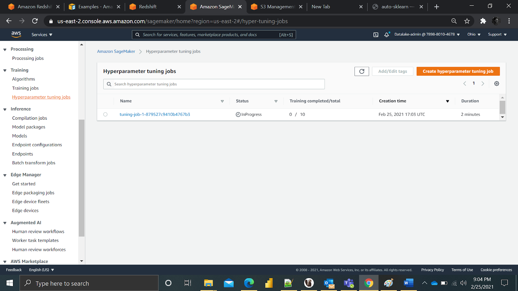518x291 pixels.
Task: Open Algorithms in sidebar
Action: (24, 79)
